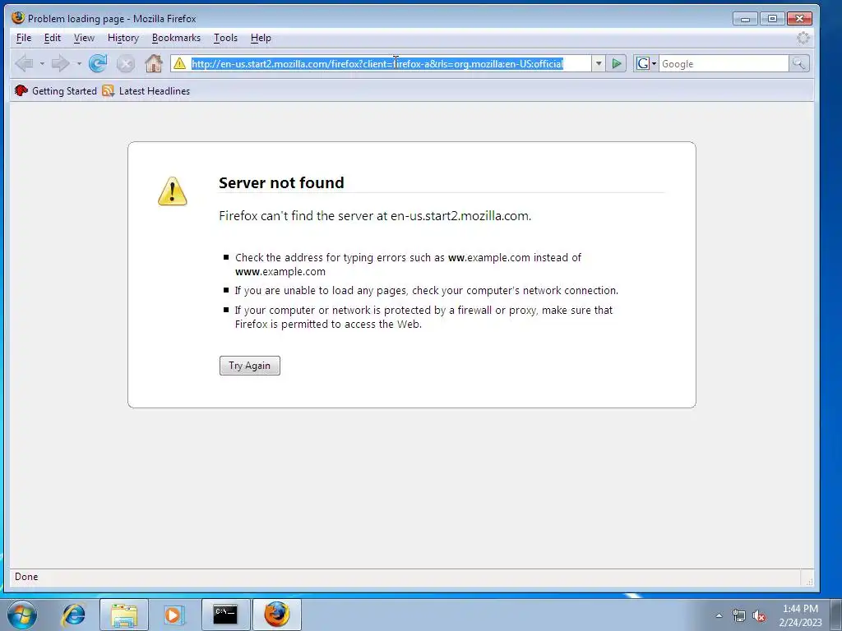
Task: Click the Try Again button
Action: pyautogui.click(x=250, y=366)
